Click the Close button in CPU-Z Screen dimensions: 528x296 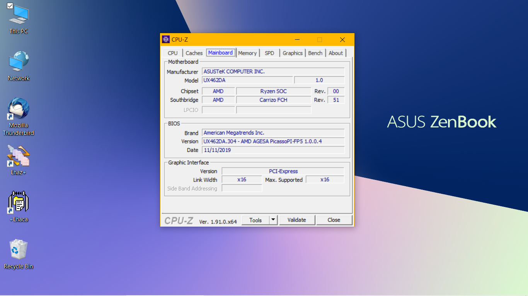coord(334,220)
